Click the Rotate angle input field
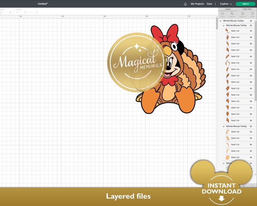 point(6,12)
